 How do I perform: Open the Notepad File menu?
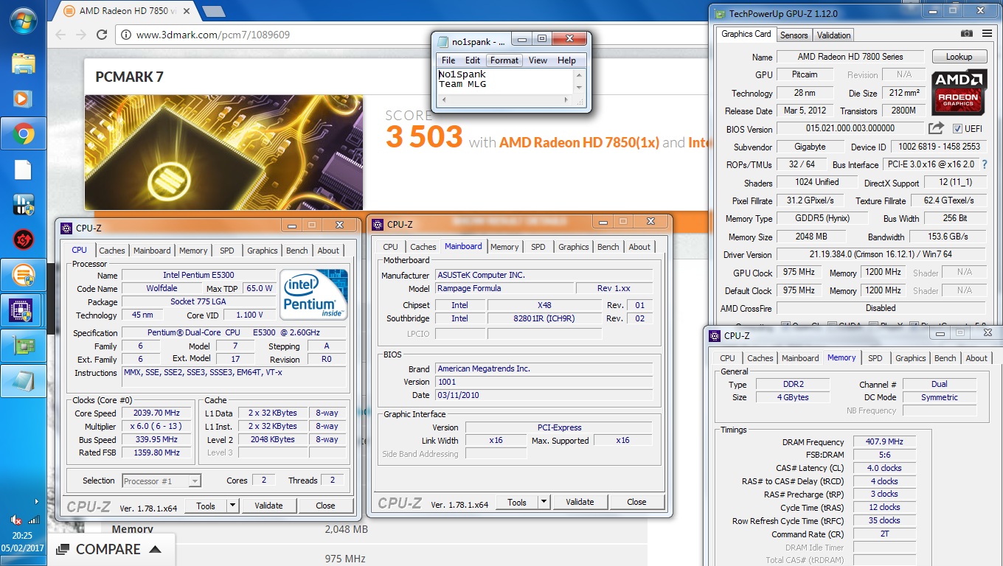pos(448,60)
